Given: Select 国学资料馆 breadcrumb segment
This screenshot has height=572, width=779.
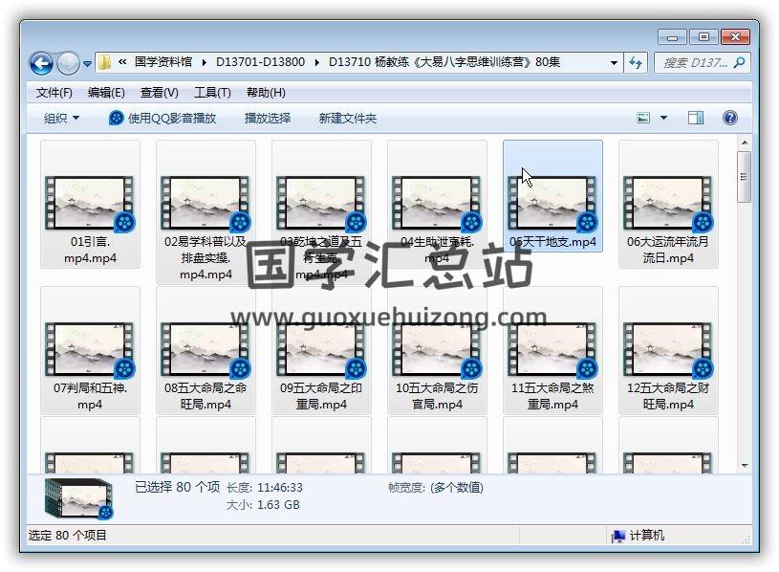Looking at the screenshot, I should (x=163, y=62).
